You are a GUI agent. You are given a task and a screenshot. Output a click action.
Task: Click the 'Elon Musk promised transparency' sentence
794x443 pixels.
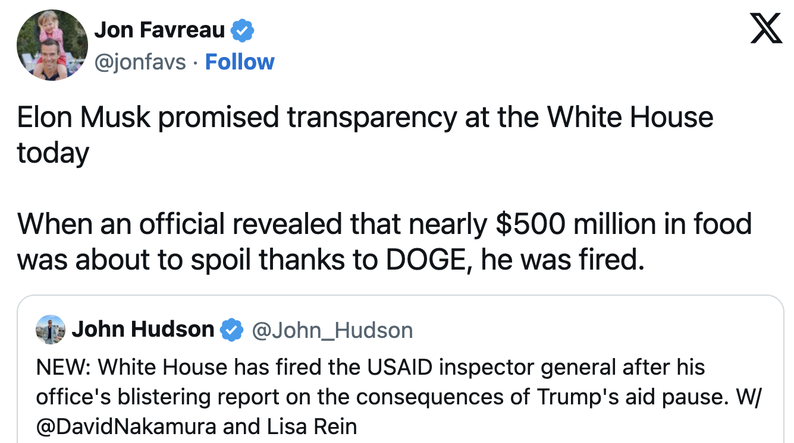coord(365,117)
